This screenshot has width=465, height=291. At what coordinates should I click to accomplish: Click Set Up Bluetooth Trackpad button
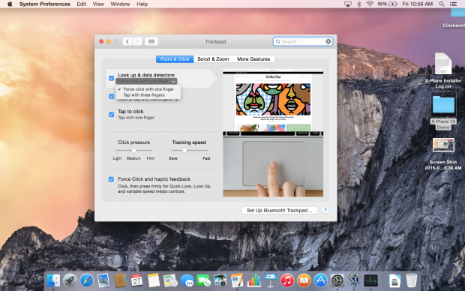pyautogui.click(x=280, y=210)
